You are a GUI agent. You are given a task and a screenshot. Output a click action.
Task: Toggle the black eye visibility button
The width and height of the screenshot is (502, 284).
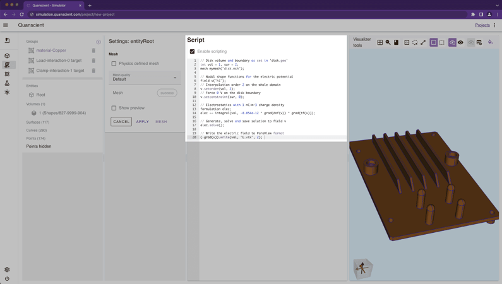(x=460, y=42)
